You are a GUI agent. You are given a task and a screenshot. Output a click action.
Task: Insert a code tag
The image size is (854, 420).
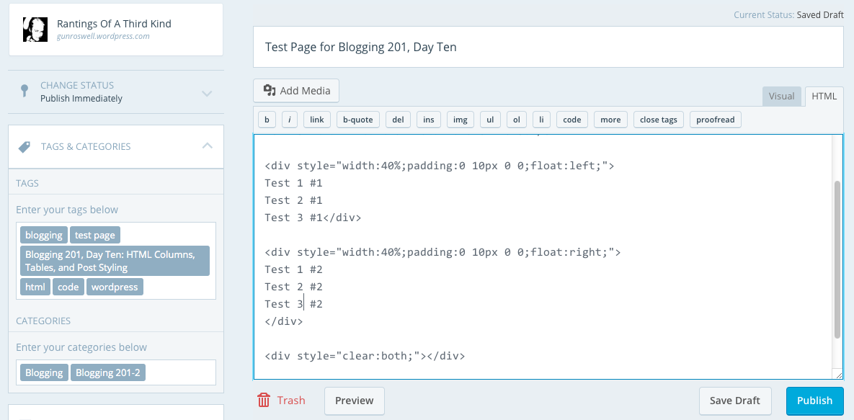point(571,120)
